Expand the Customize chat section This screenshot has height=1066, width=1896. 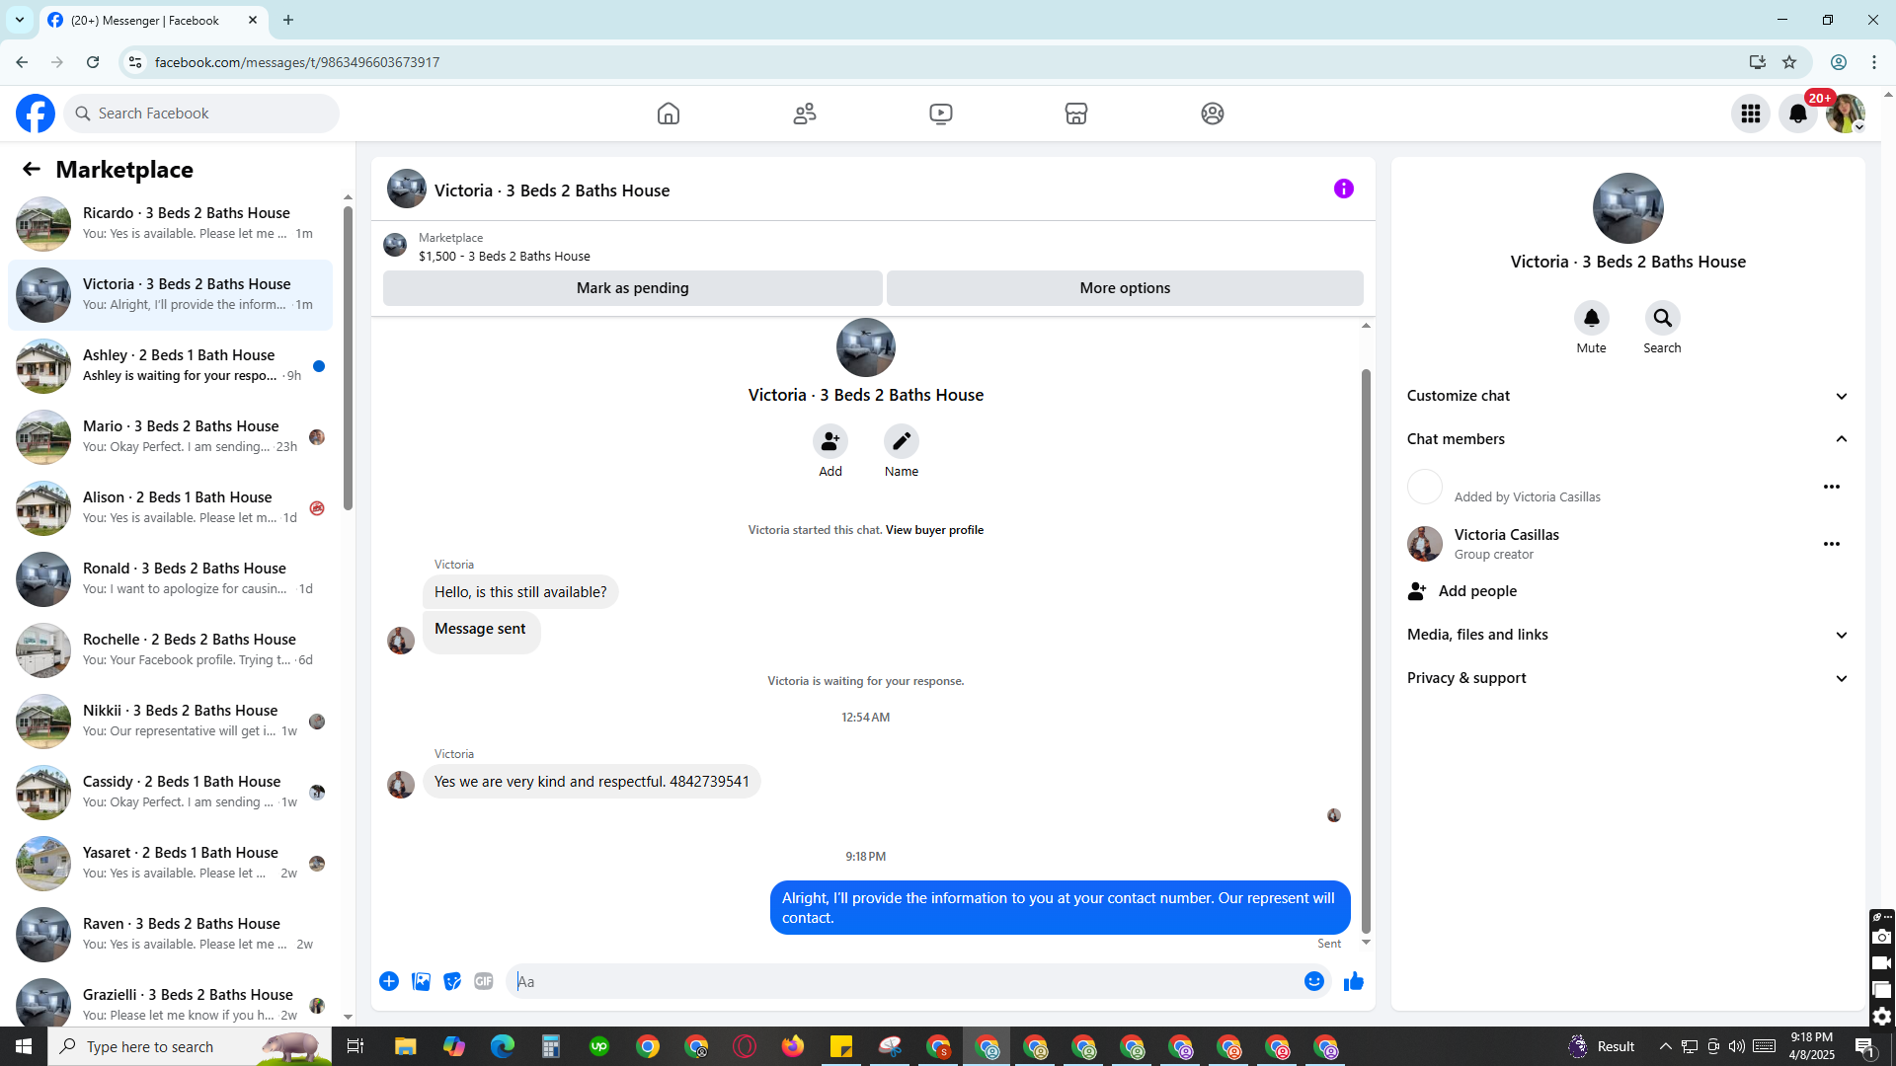point(1626,396)
